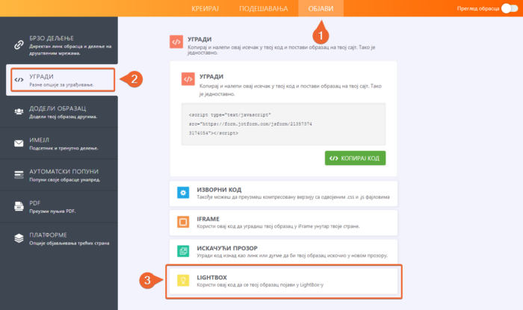
Task: Open ПЛАТФОРМЕ sidebar item
Action: tap(59, 238)
